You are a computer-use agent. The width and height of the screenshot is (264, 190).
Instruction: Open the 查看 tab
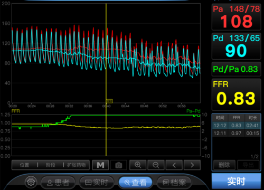[135, 183]
